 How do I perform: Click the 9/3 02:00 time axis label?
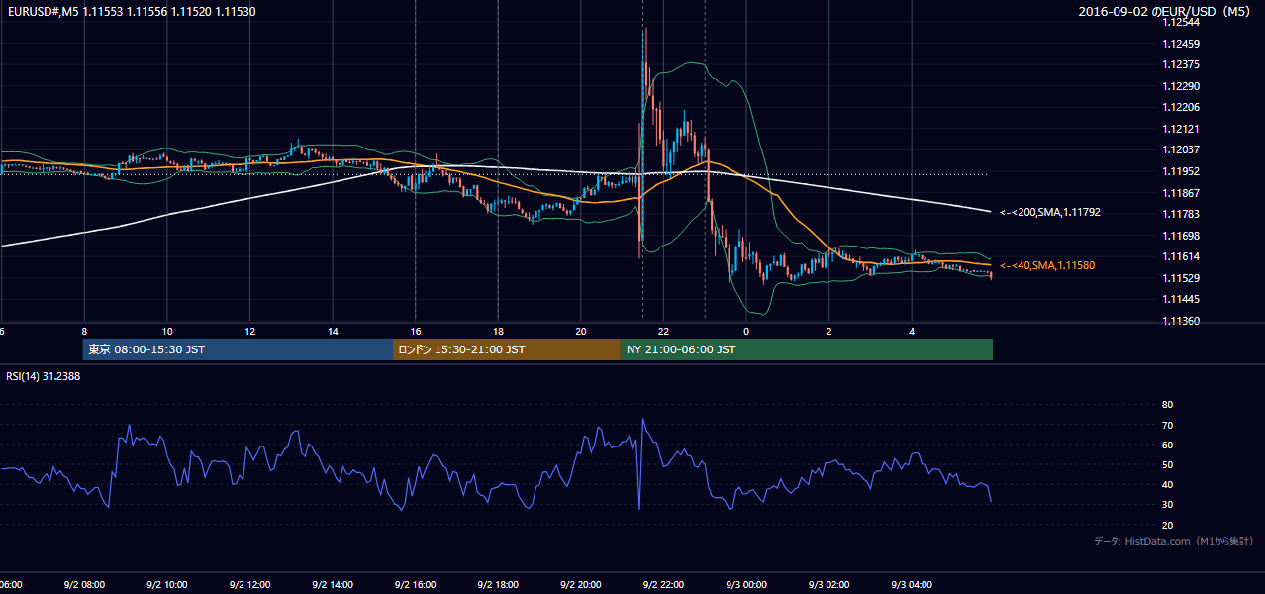(x=828, y=584)
